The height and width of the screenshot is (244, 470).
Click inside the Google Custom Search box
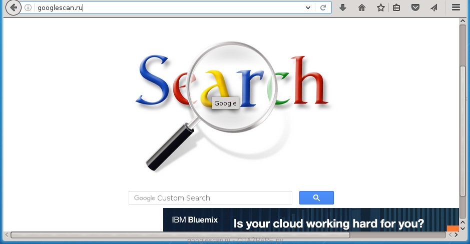(210, 198)
